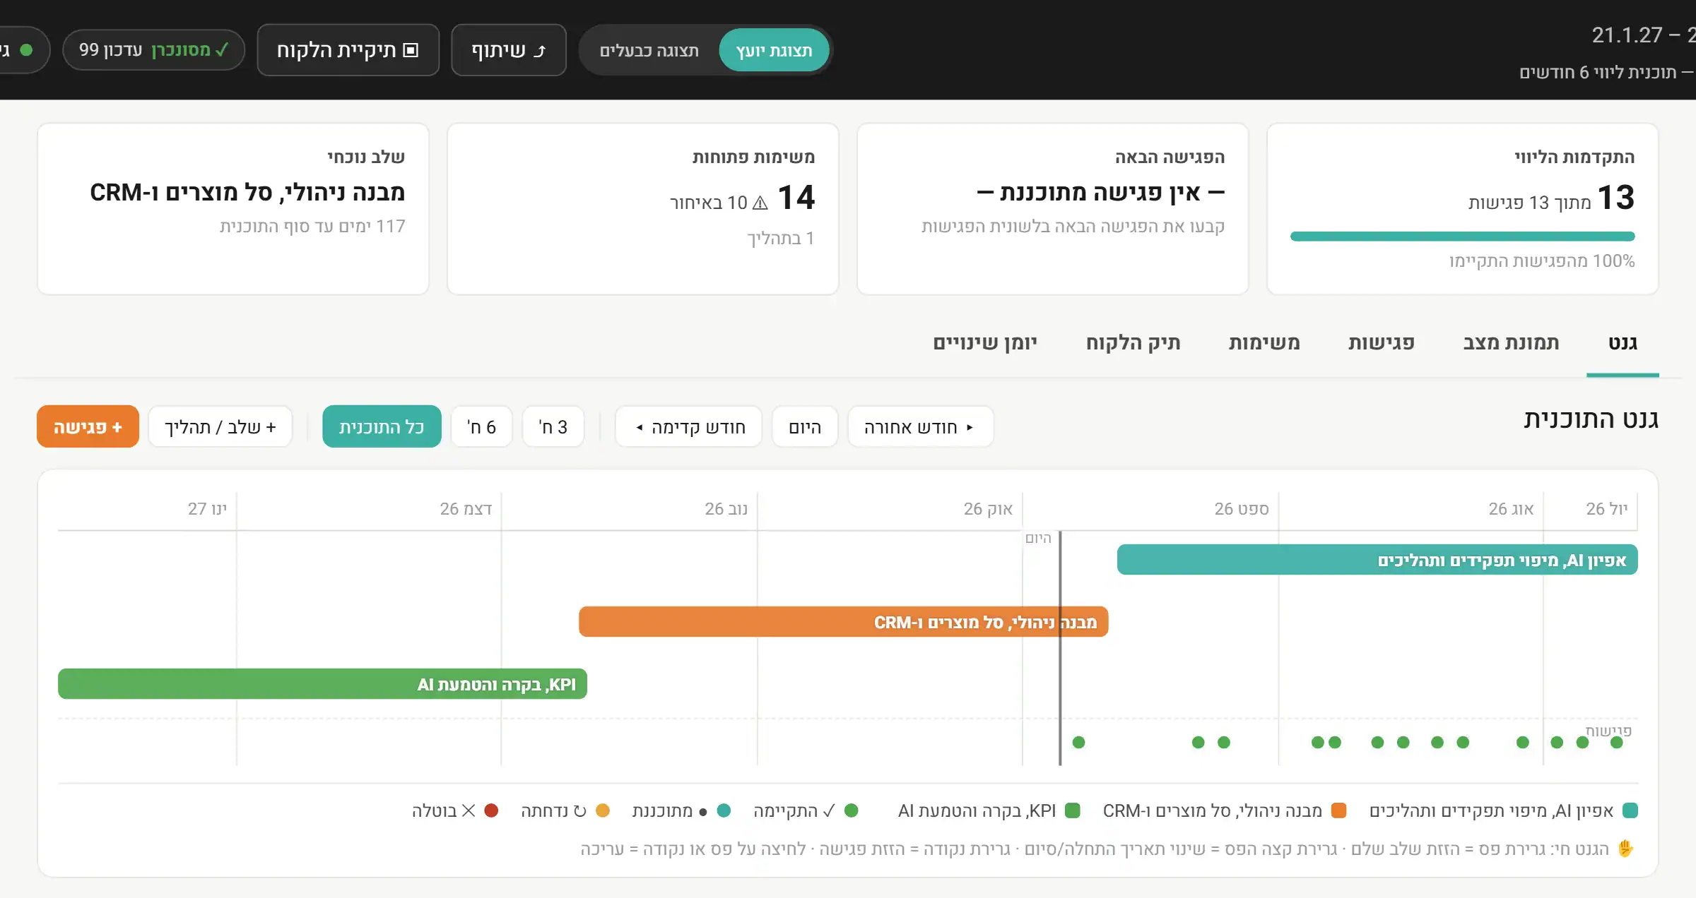
Task: Click the green התקיימה legend dot
Action: coord(852,810)
